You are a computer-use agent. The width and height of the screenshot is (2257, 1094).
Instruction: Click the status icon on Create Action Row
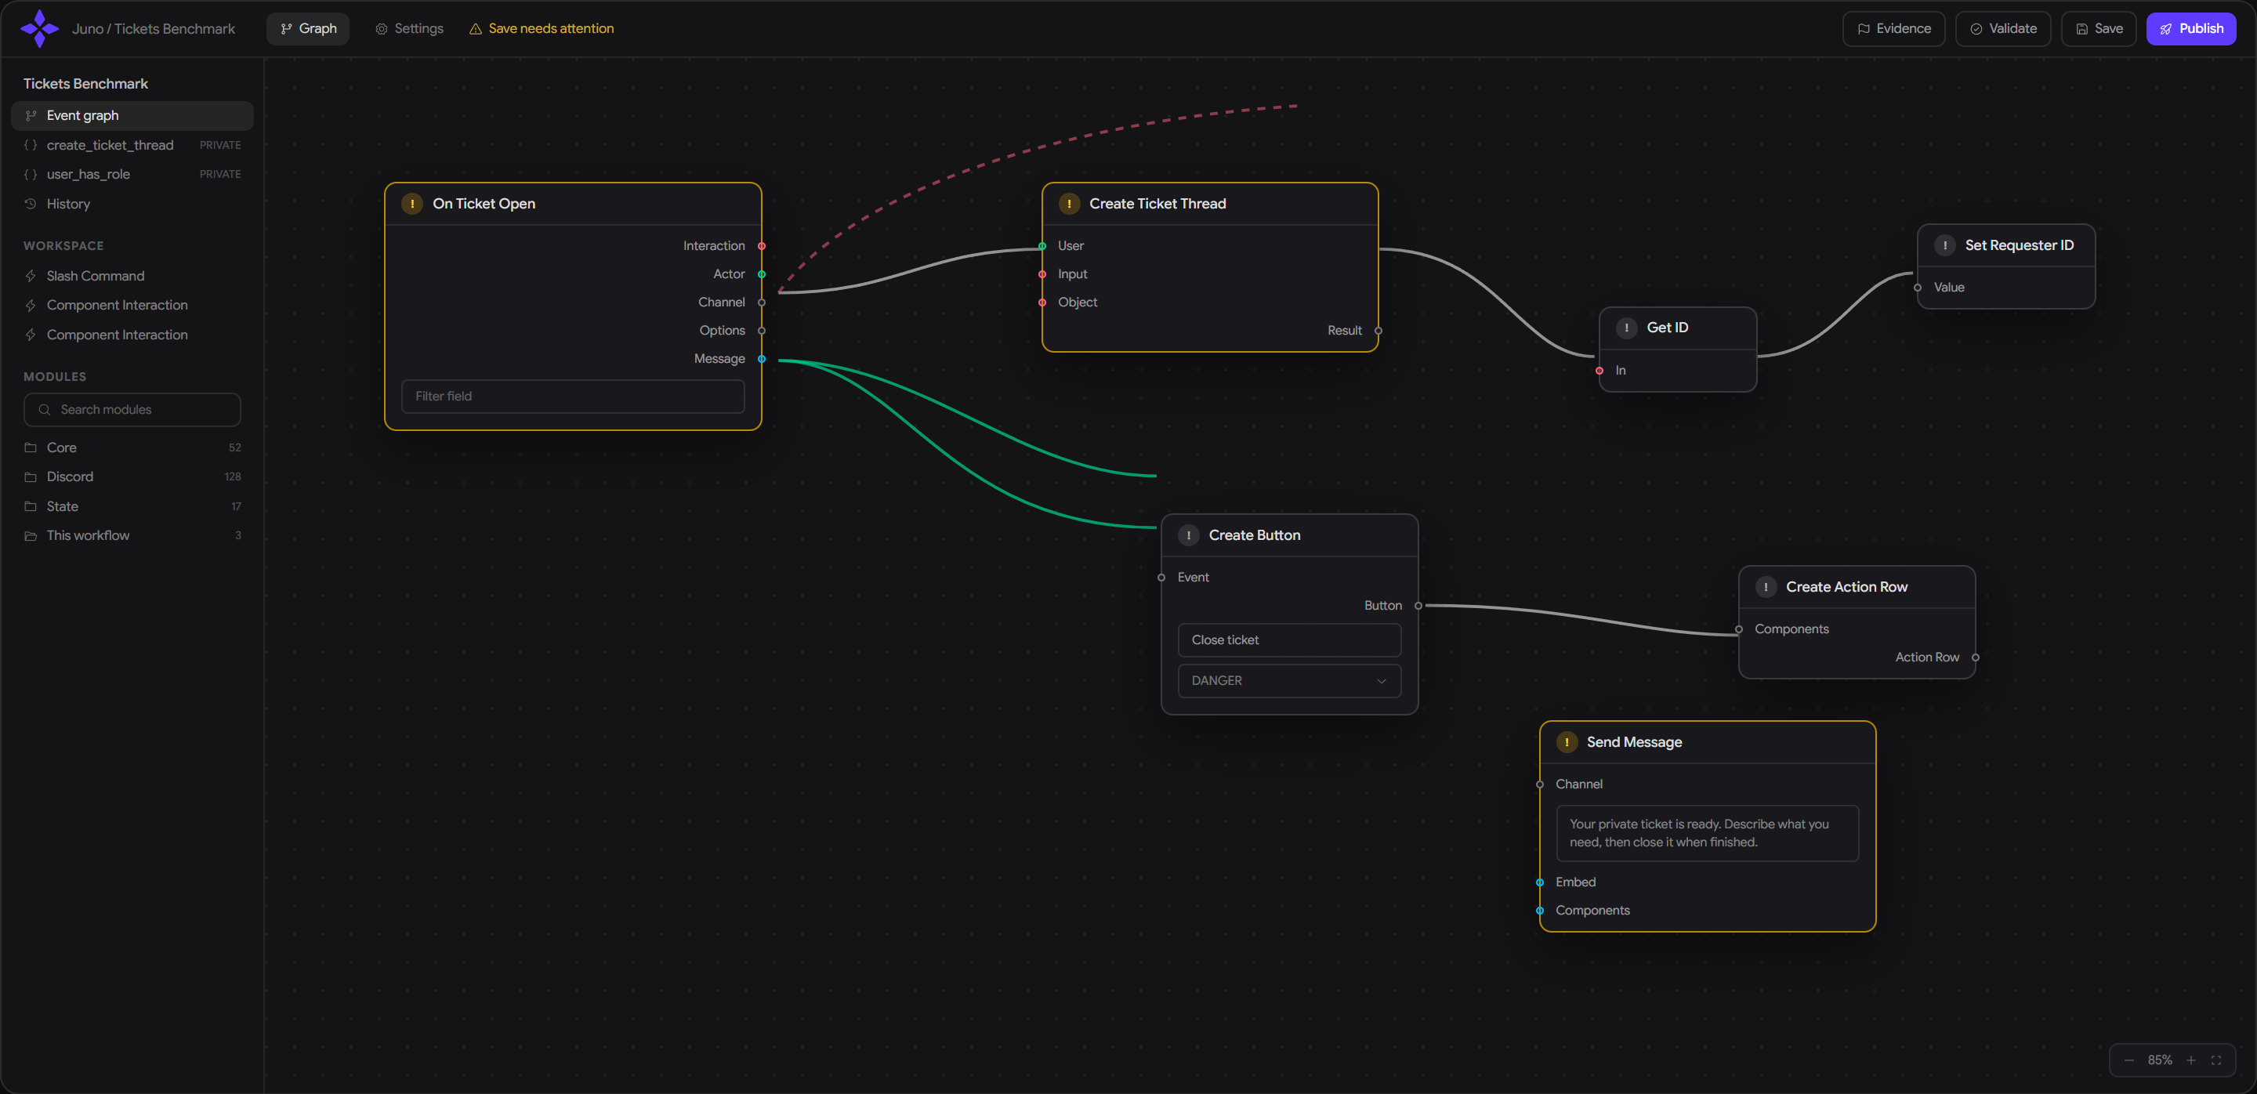point(1766,587)
